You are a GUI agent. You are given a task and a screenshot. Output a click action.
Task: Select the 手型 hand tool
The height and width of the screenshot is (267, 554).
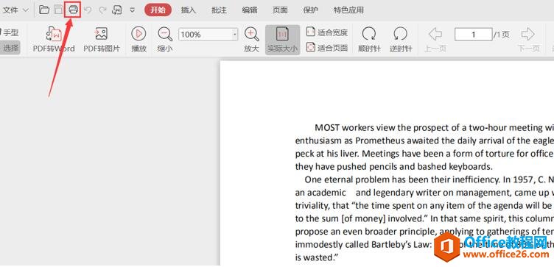10,33
